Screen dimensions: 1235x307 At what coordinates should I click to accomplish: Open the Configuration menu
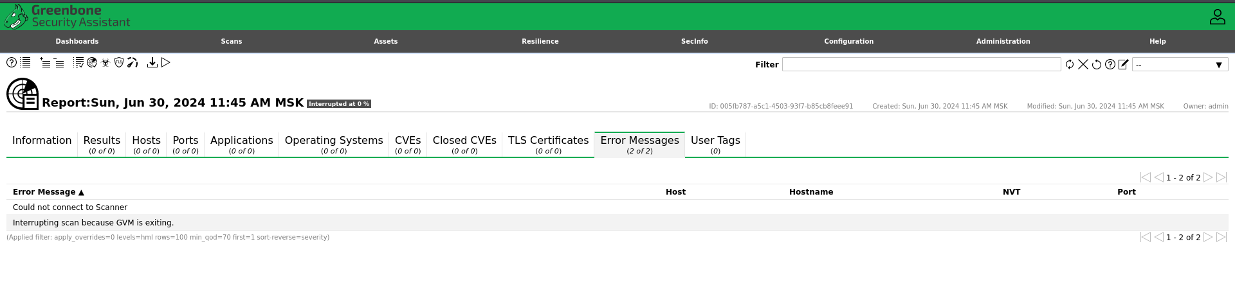848,41
